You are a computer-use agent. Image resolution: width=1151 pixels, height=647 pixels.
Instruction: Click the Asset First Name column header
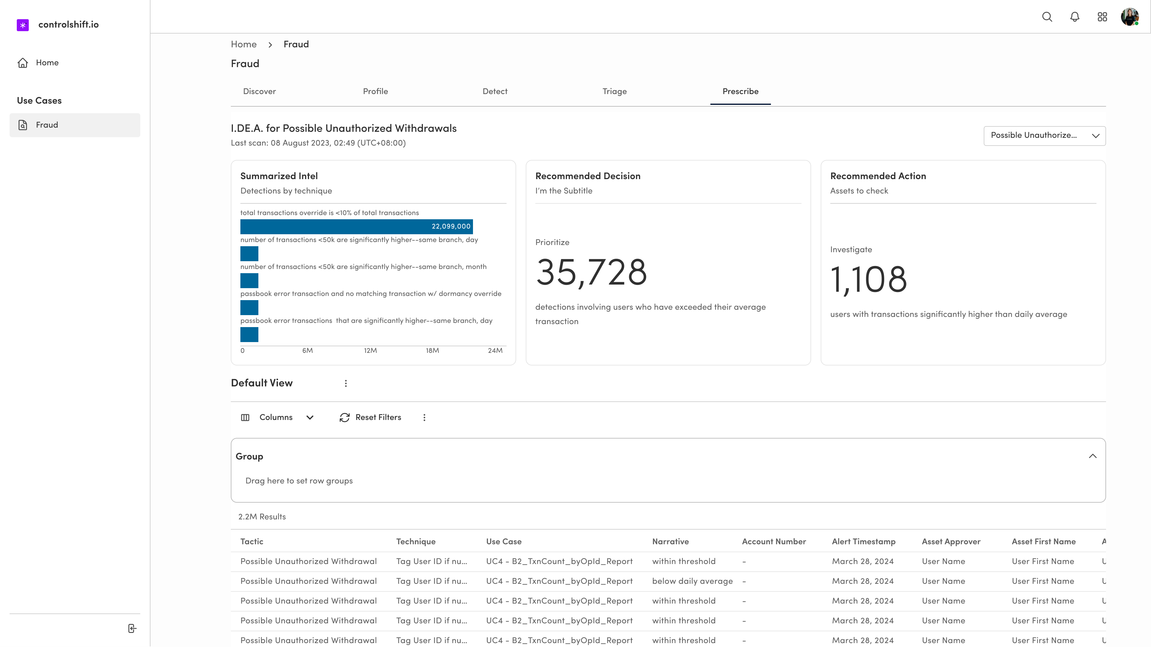coord(1043,542)
